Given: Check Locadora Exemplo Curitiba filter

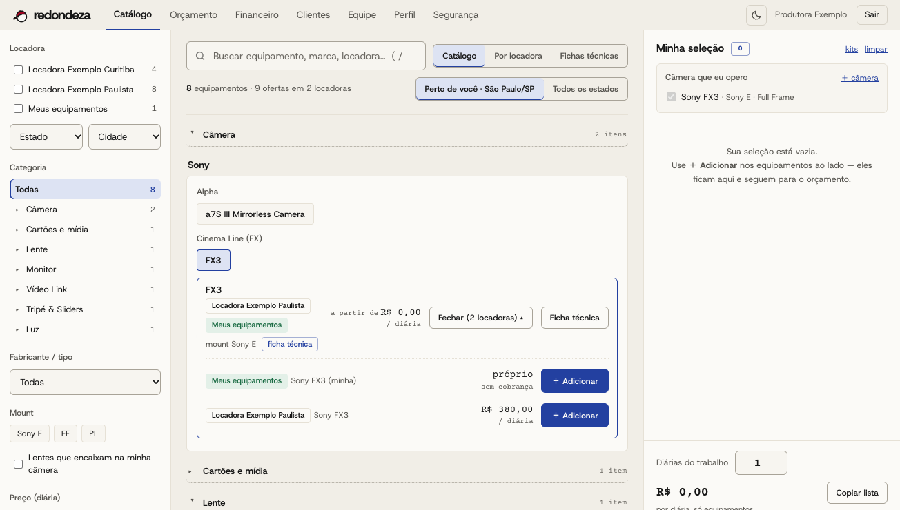Looking at the screenshot, I should click(x=19, y=70).
